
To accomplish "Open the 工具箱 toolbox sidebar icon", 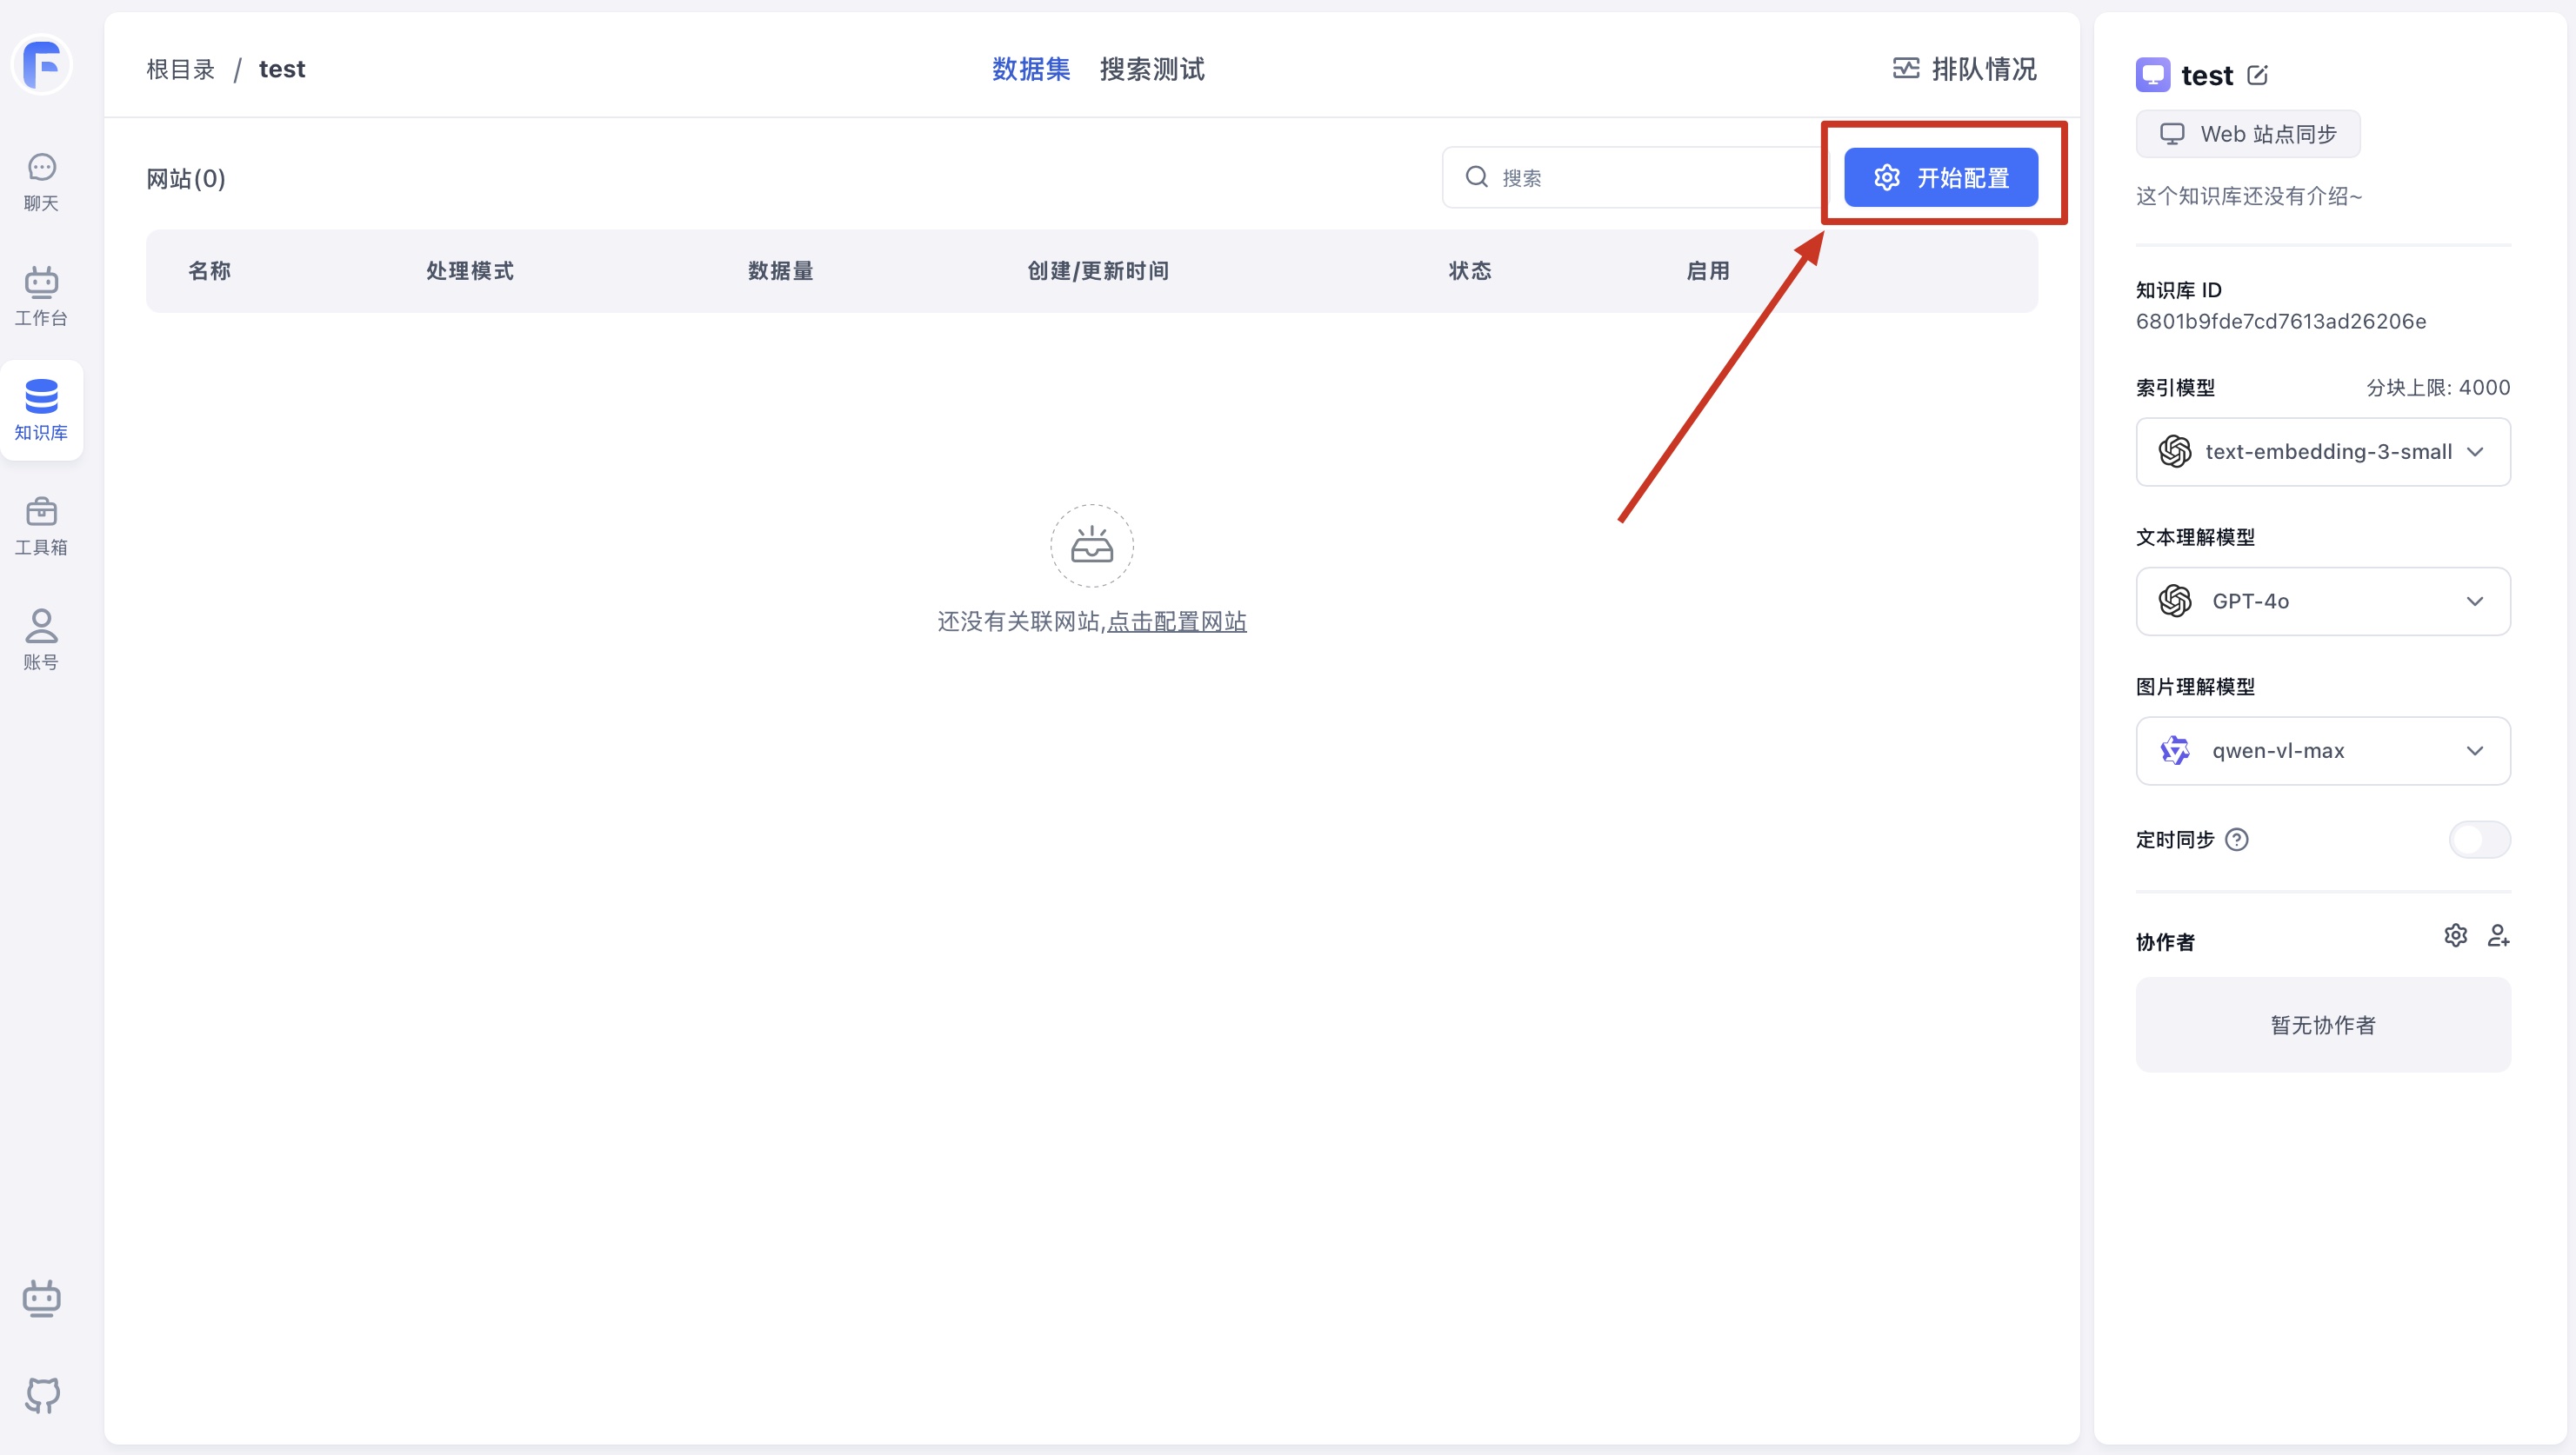I will [41, 526].
